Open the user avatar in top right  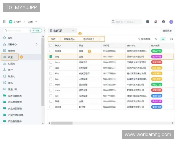coord(171,22)
